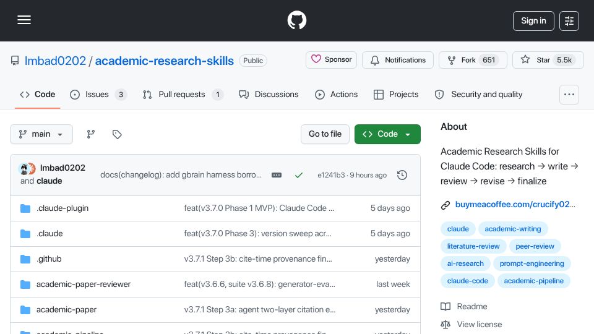Open commit v3.7.1 Step 3a message
This screenshot has height=334, width=594.
click(260, 310)
